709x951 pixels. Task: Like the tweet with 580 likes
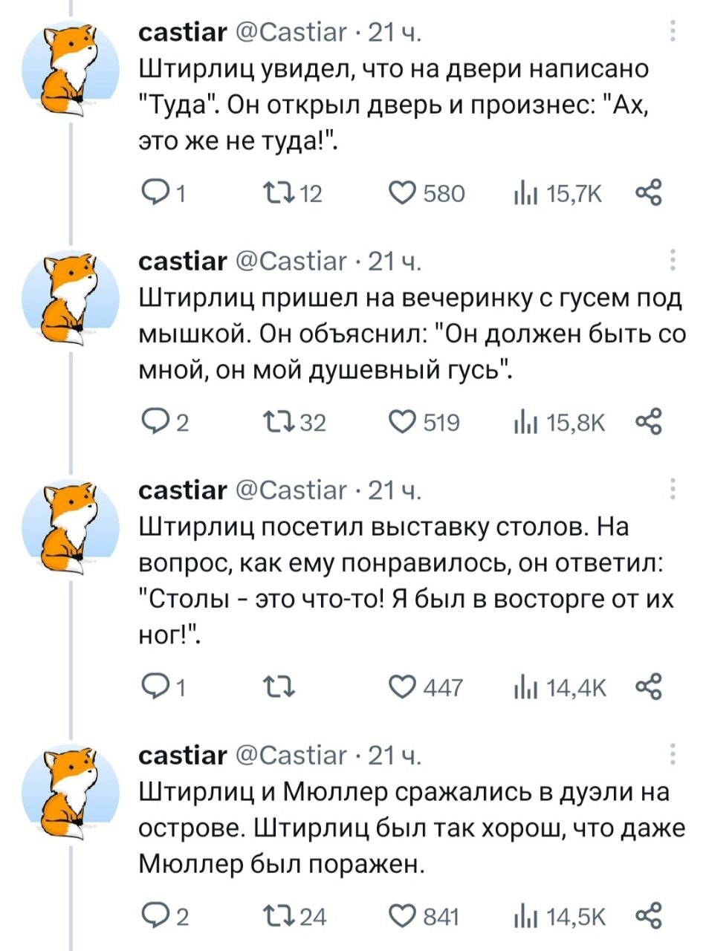pos(404,194)
